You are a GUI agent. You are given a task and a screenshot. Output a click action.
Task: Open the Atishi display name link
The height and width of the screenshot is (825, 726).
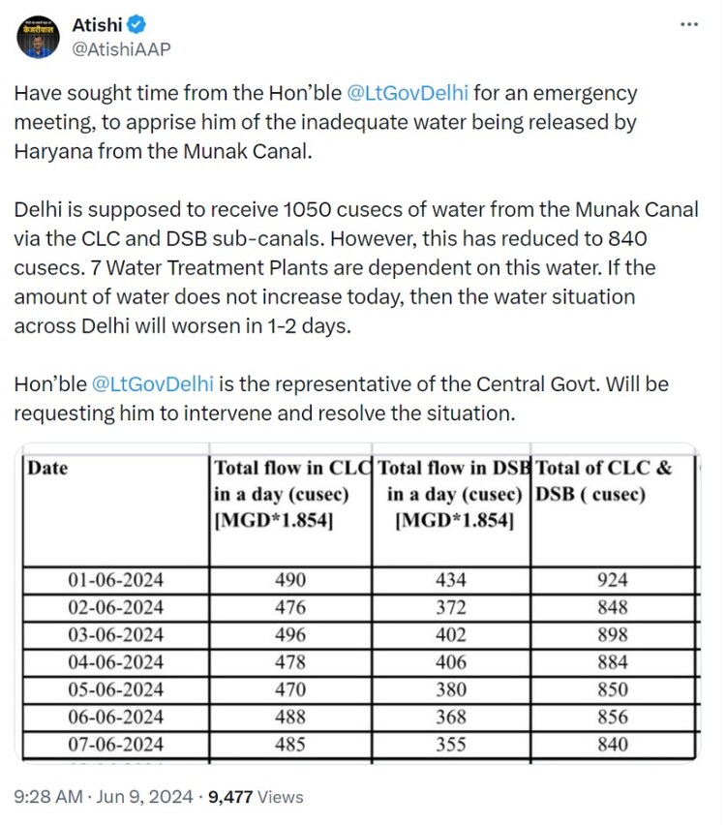coord(96,23)
